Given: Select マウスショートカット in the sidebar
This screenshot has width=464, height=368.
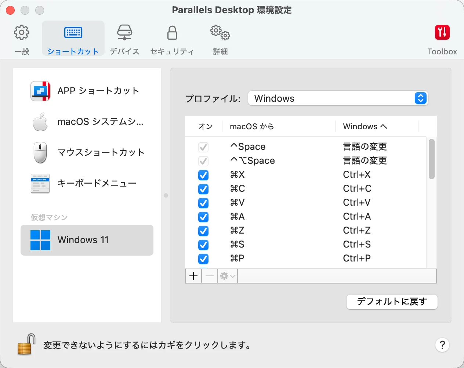Looking at the screenshot, I should pyautogui.click(x=87, y=152).
